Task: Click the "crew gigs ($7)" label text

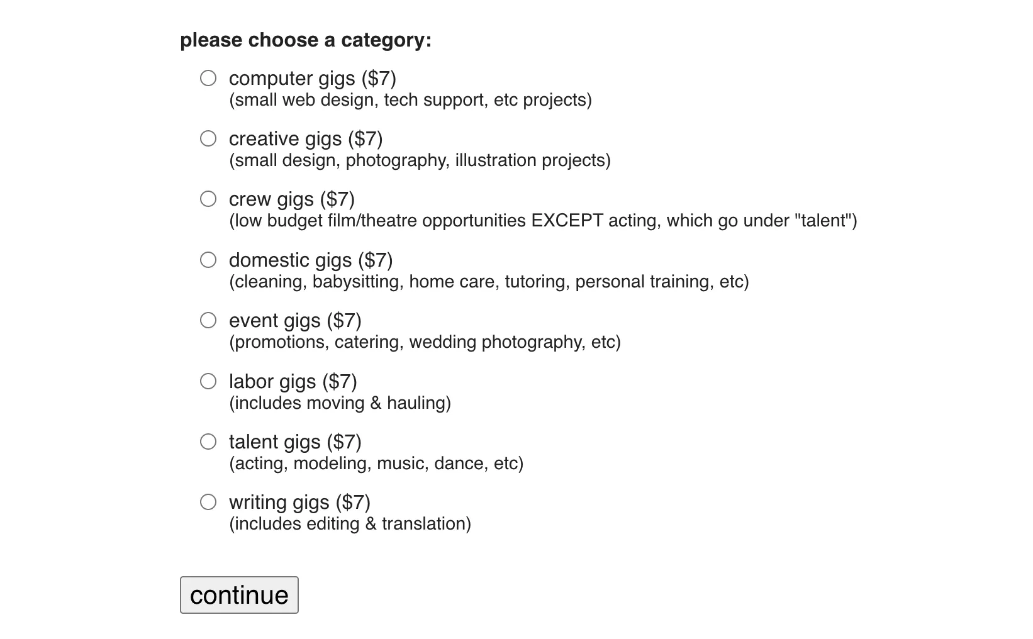Action: pyautogui.click(x=291, y=199)
